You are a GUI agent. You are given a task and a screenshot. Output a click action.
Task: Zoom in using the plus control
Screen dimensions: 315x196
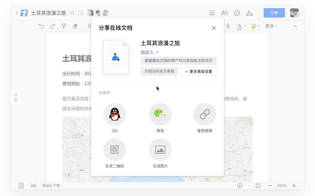pos(294,186)
